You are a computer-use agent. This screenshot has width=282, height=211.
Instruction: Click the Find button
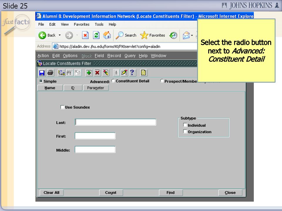coord(171,193)
